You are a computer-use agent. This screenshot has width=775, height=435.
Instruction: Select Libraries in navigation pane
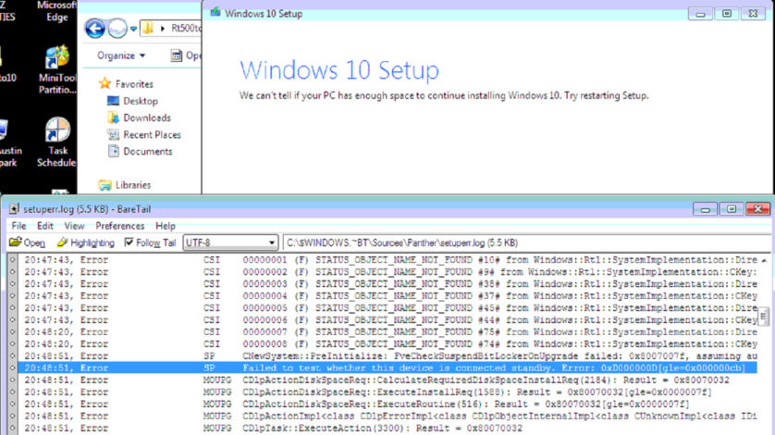click(132, 185)
